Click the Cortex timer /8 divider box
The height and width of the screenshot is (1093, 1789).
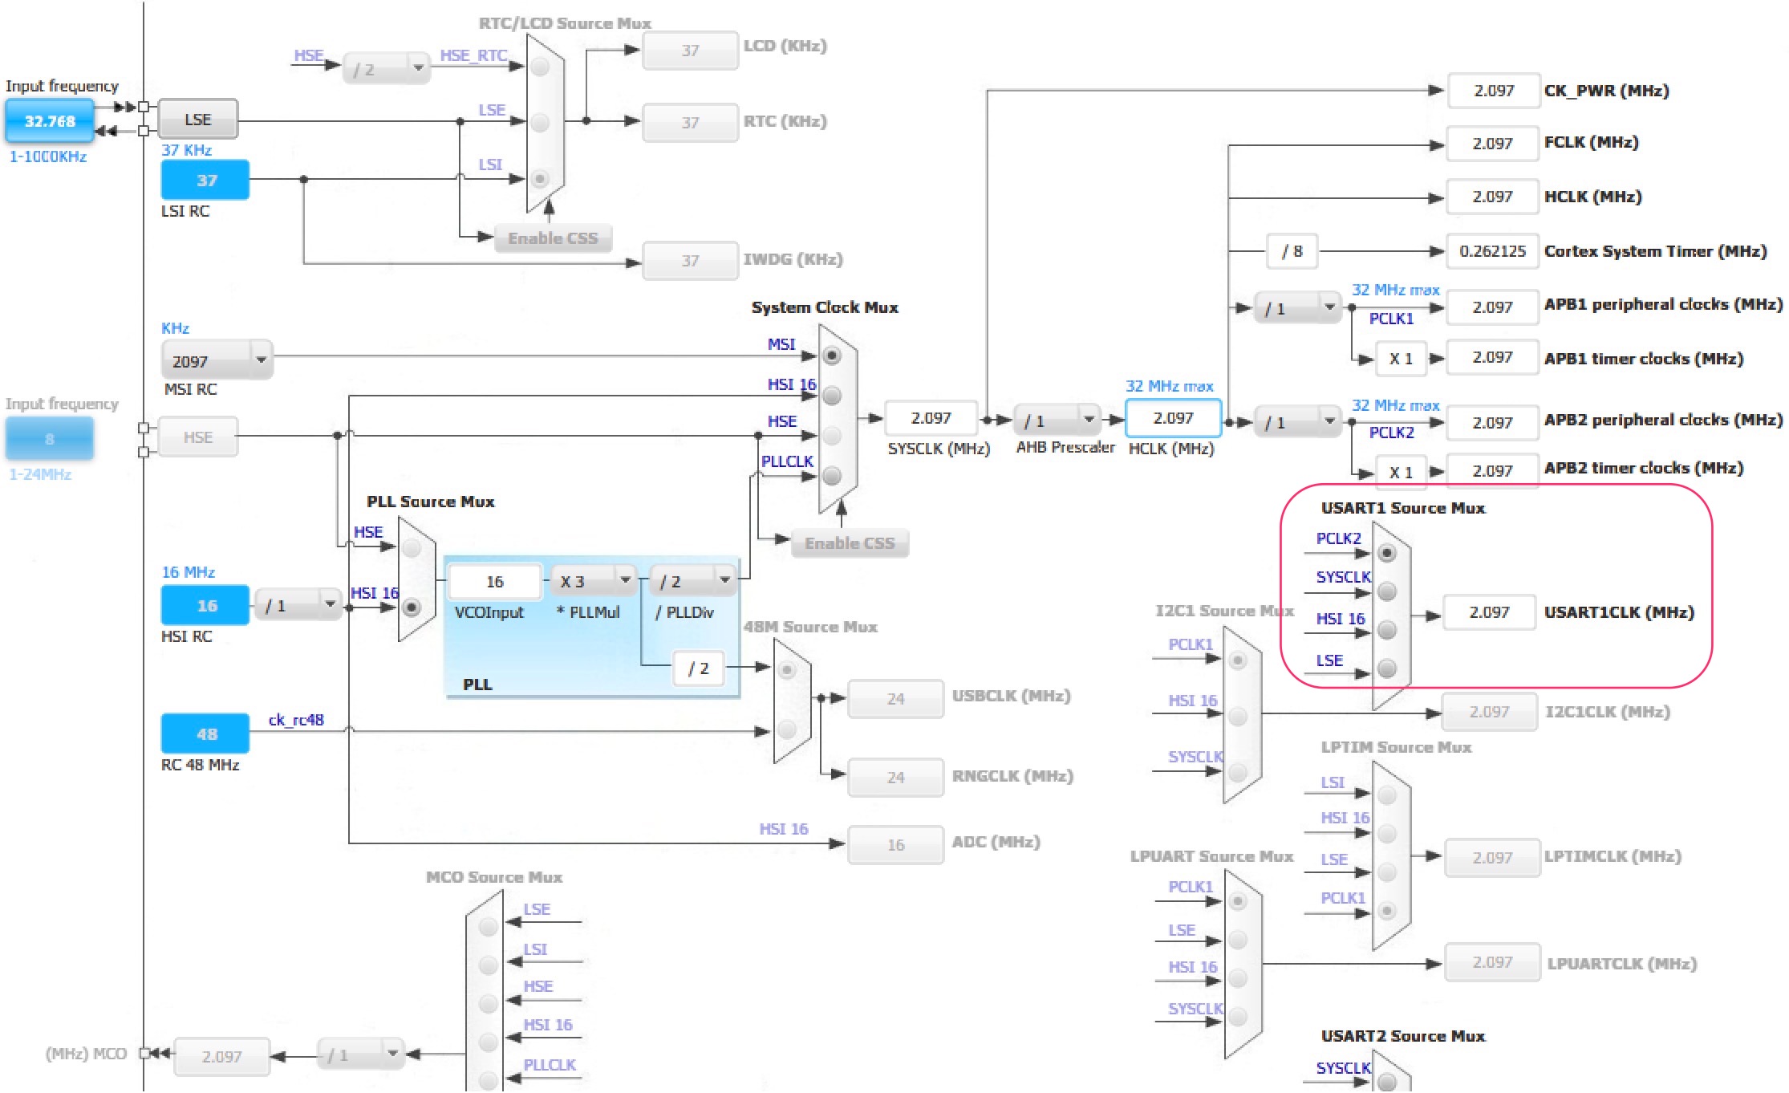(x=1292, y=251)
